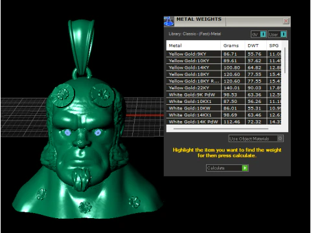Click the 100.80 grams value
This screenshot has height=233, width=311.
232,67
